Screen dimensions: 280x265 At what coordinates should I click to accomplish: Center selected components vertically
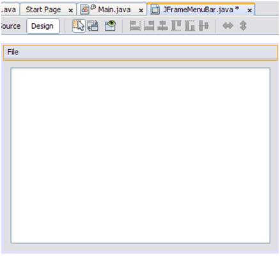(203, 26)
